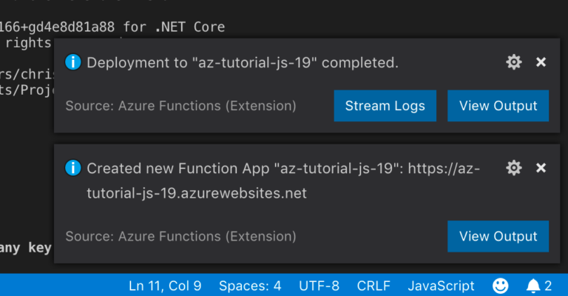Go to line via Ln 11, Col 9
Image resolution: width=568 pixels, height=296 pixels.
[x=164, y=286]
